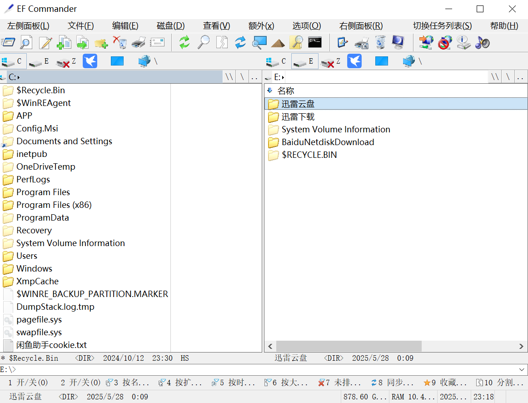Open the command prompt console icon
The width and height of the screenshot is (528, 403).
315,42
